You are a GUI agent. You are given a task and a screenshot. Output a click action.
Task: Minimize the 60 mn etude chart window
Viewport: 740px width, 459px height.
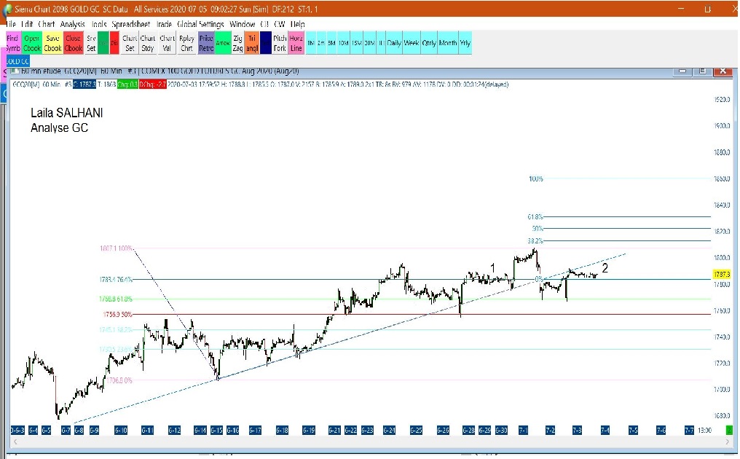682,71
